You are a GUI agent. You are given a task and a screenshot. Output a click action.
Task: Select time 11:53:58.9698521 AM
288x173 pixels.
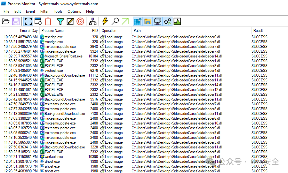[x=21, y=61]
